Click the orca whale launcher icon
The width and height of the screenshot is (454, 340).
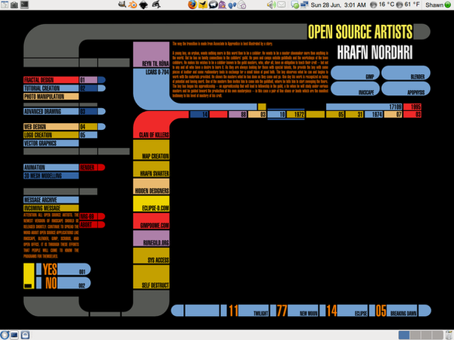(156, 5)
